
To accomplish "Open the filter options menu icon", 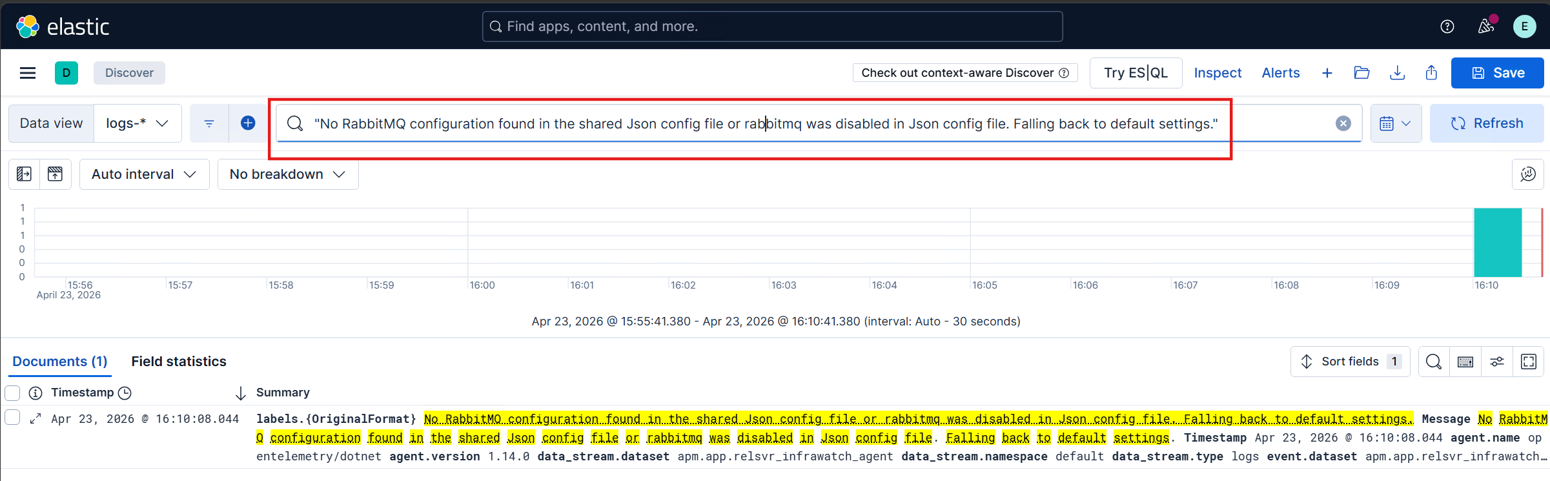I will coord(209,123).
